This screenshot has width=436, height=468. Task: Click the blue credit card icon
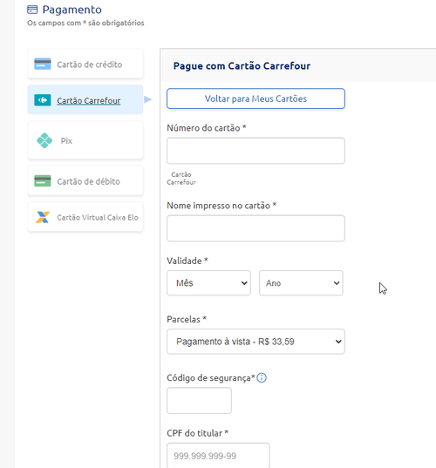pyautogui.click(x=43, y=64)
